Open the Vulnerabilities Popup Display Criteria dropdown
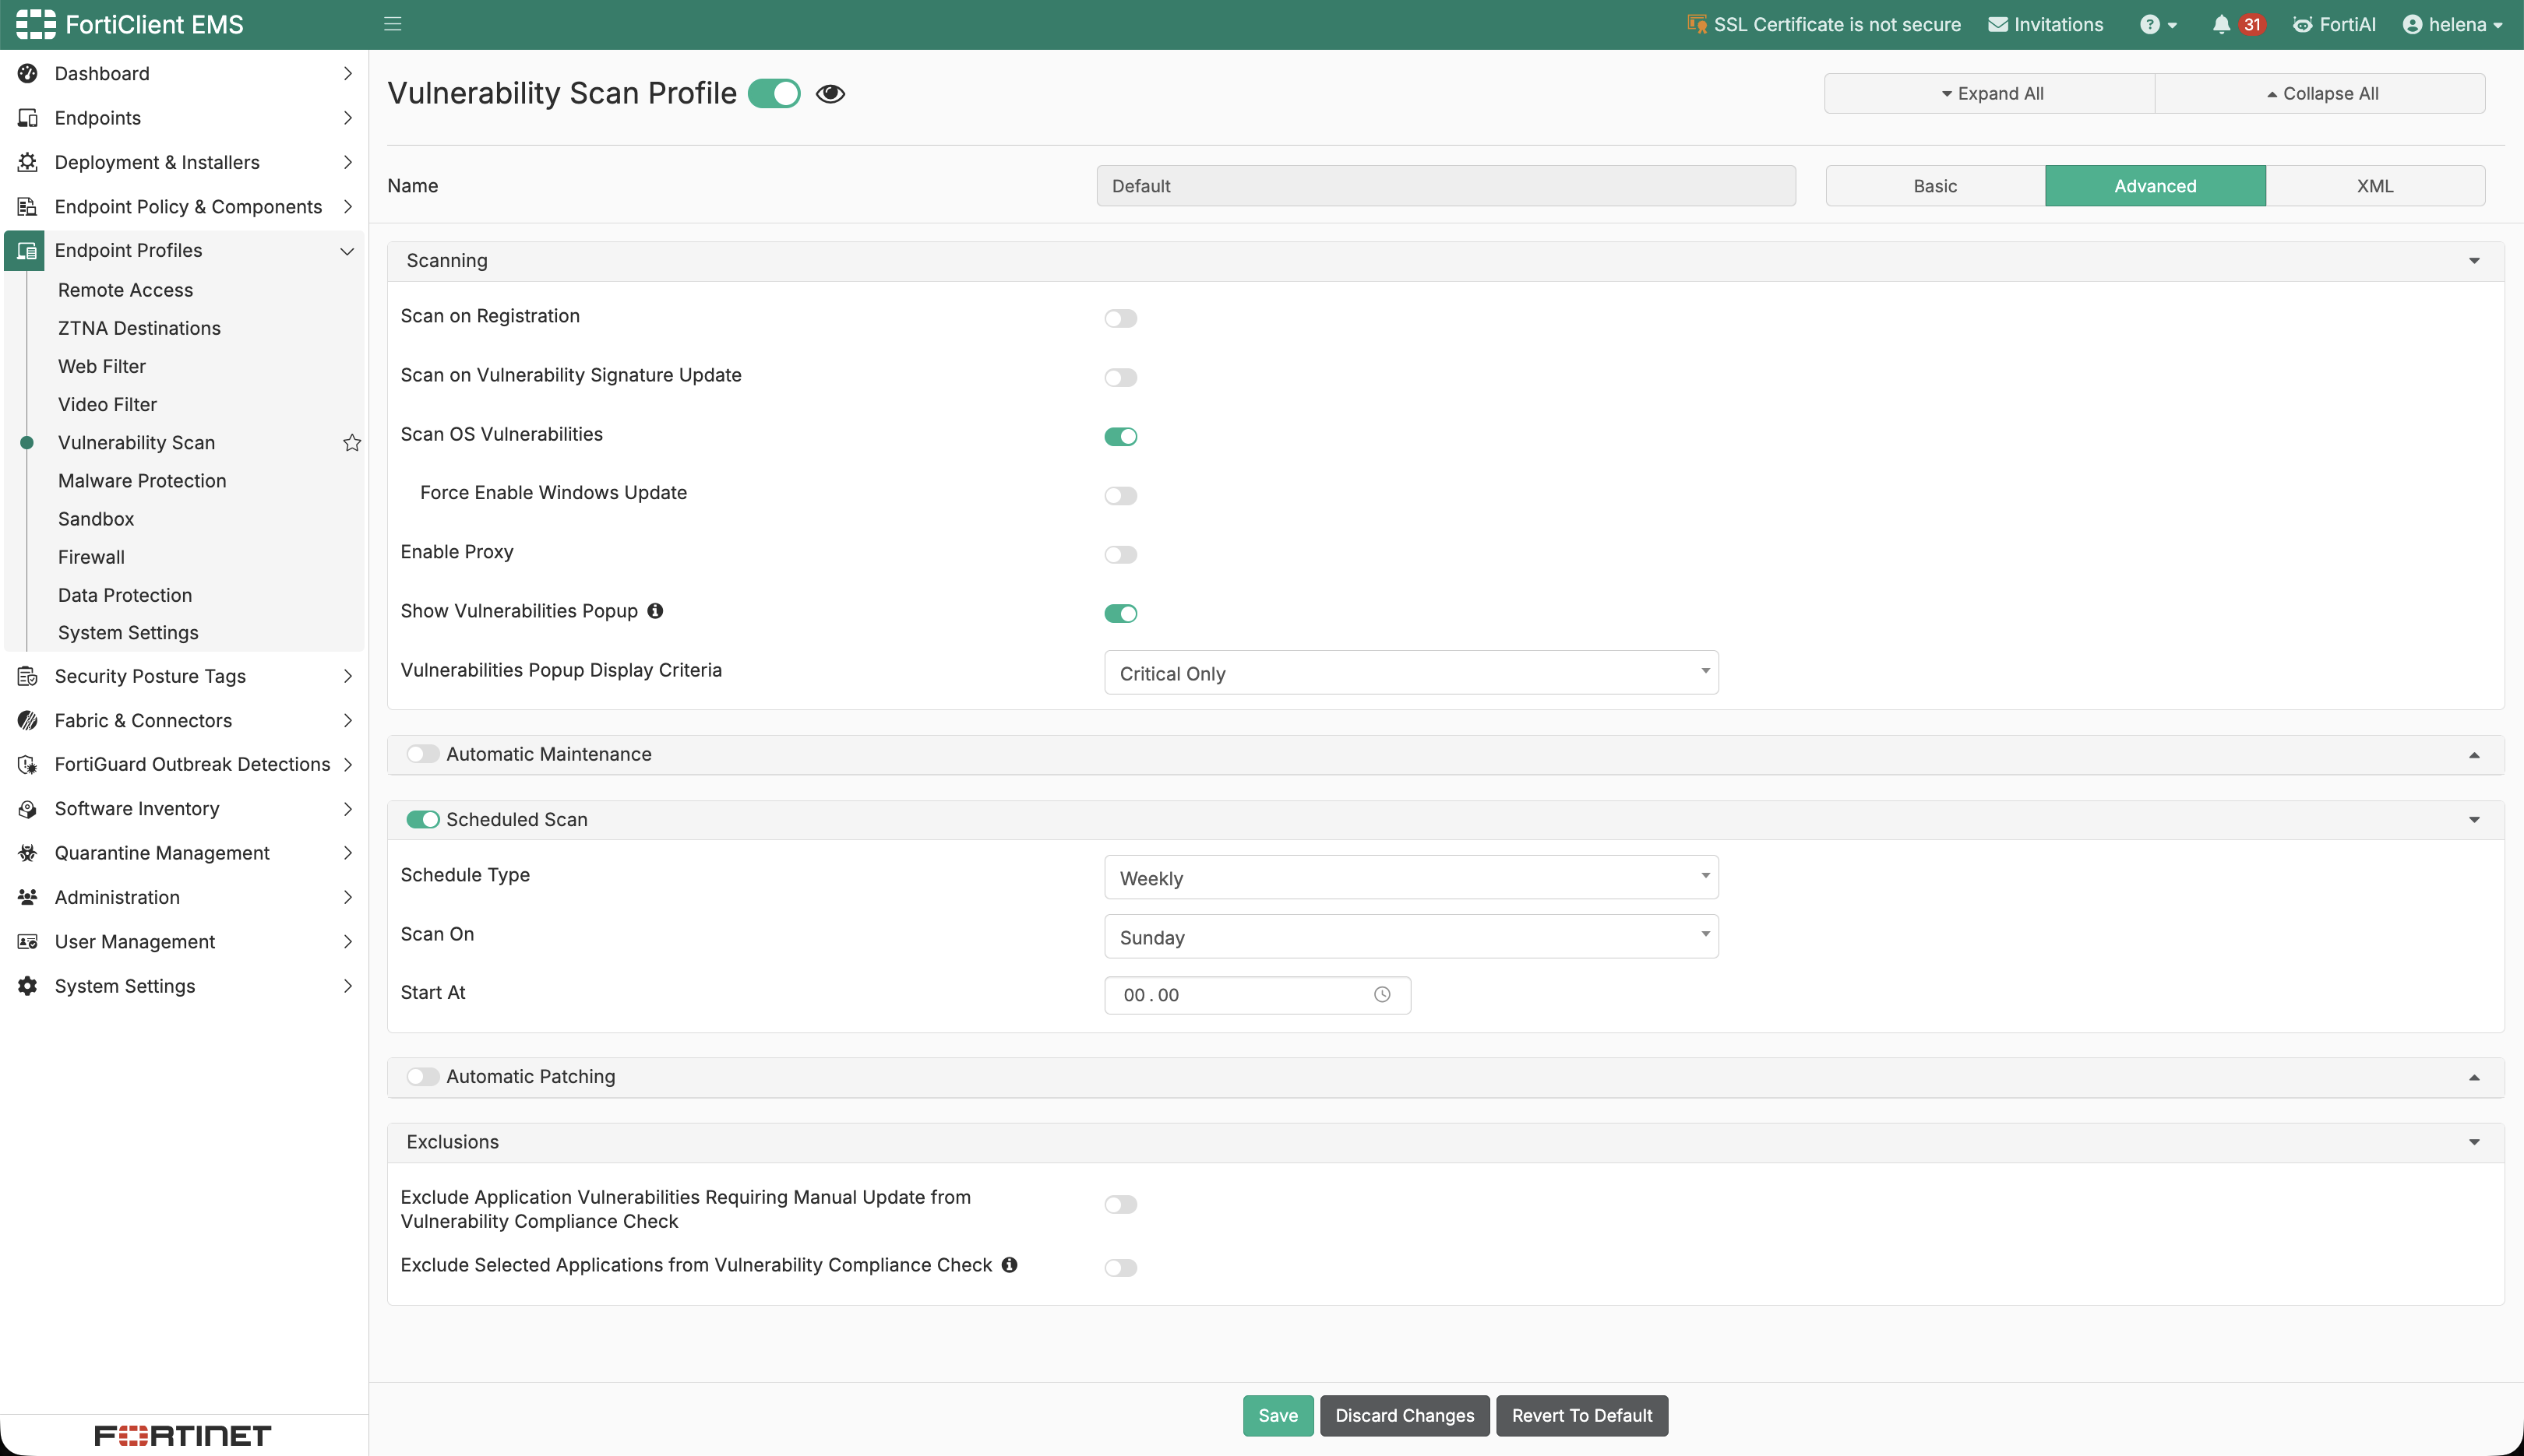The width and height of the screenshot is (2524, 1456). [x=1412, y=673]
